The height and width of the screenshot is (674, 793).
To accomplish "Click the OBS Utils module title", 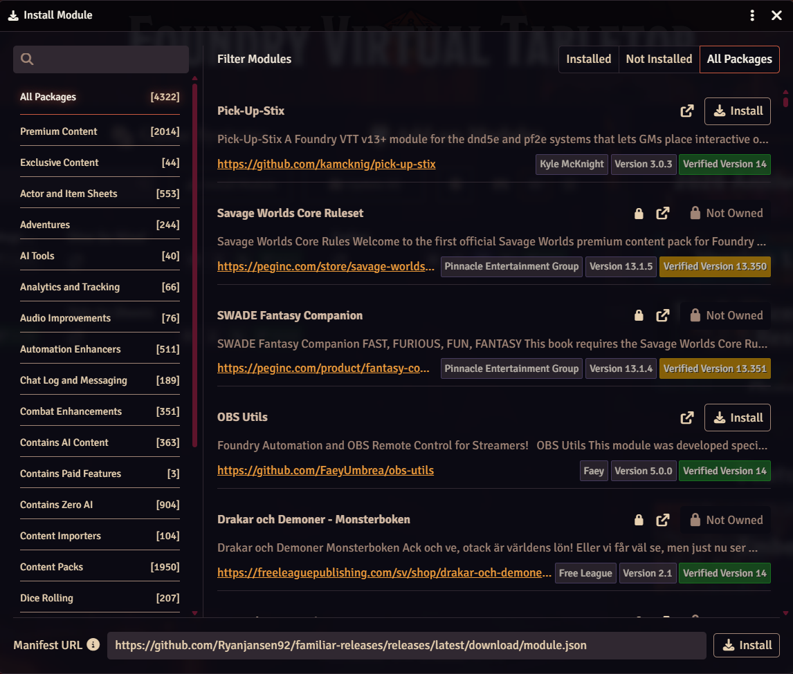I will [242, 418].
